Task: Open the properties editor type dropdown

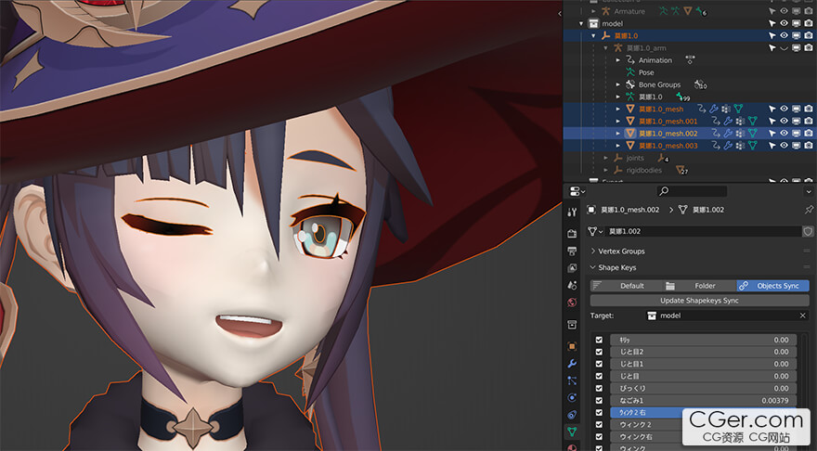Action: (576, 191)
